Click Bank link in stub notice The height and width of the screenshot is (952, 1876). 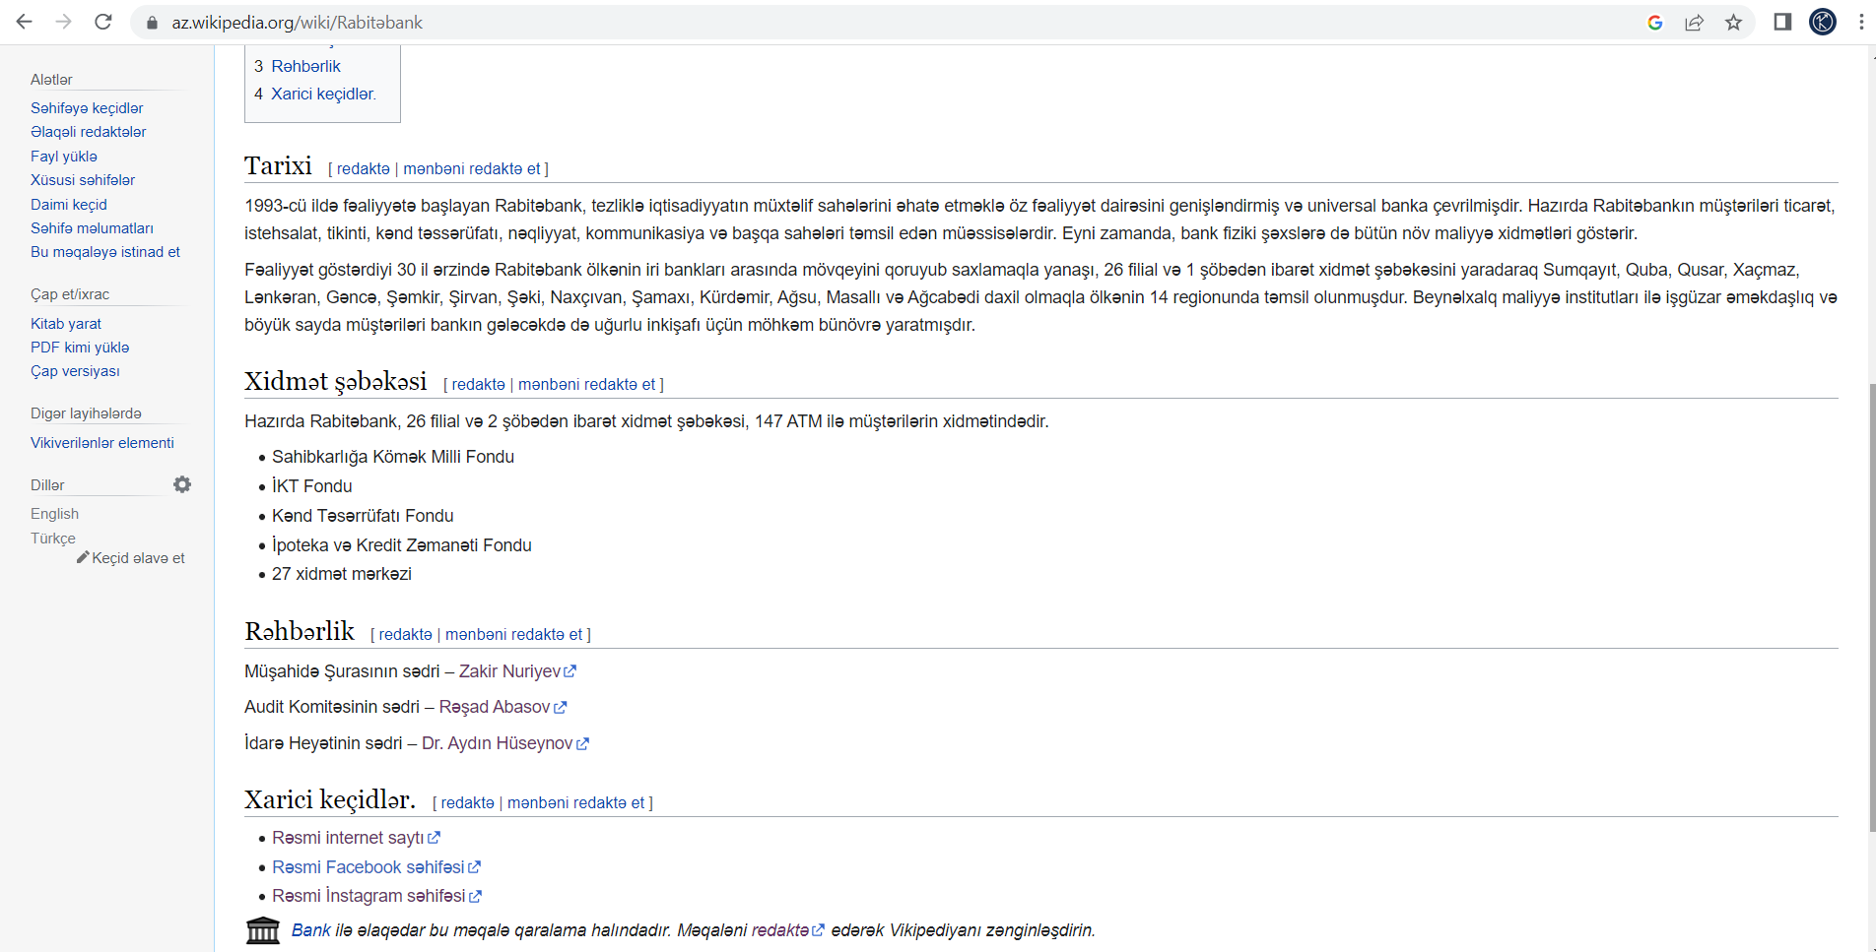pos(311,930)
